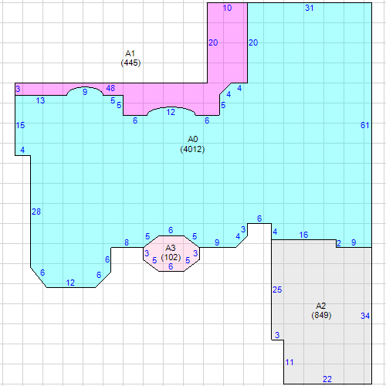The height and width of the screenshot is (386, 386).
Task: Select the dimension value 28
Action: point(36,212)
